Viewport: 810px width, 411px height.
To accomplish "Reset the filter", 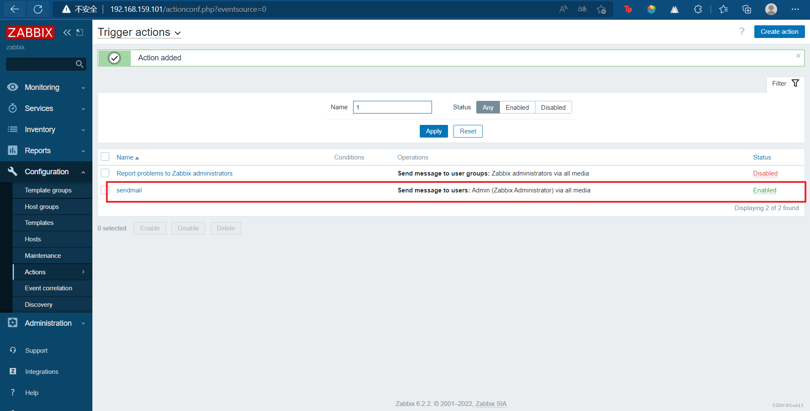I will coord(468,131).
